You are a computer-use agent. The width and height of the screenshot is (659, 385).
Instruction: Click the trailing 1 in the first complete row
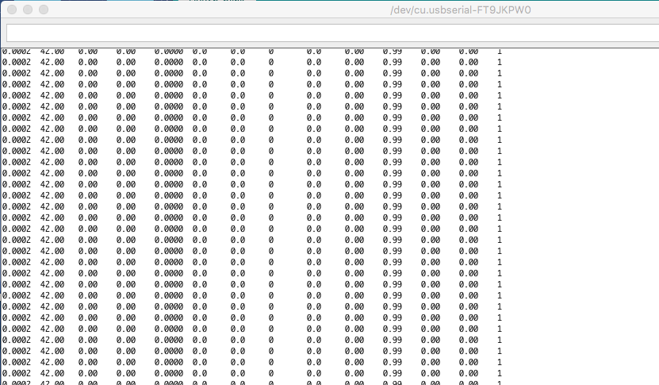500,62
